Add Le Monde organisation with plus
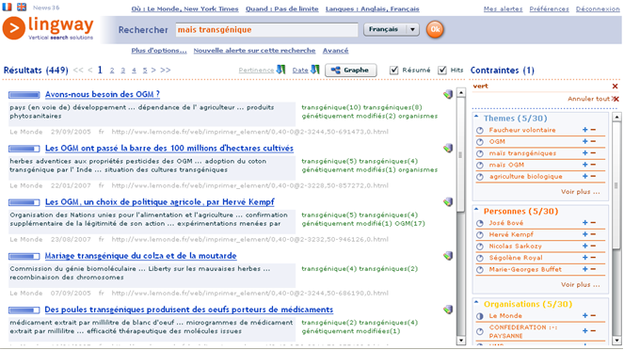 tap(585, 315)
